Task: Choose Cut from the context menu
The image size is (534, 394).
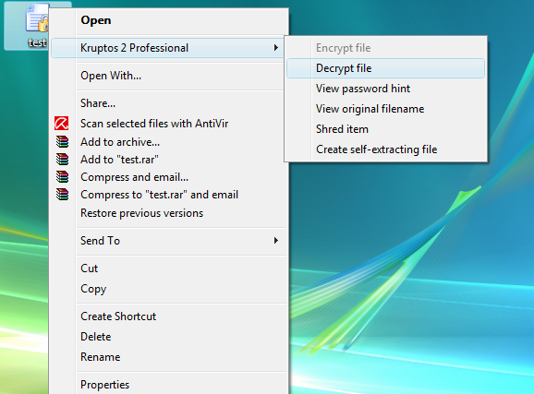Action: pos(169,269)
